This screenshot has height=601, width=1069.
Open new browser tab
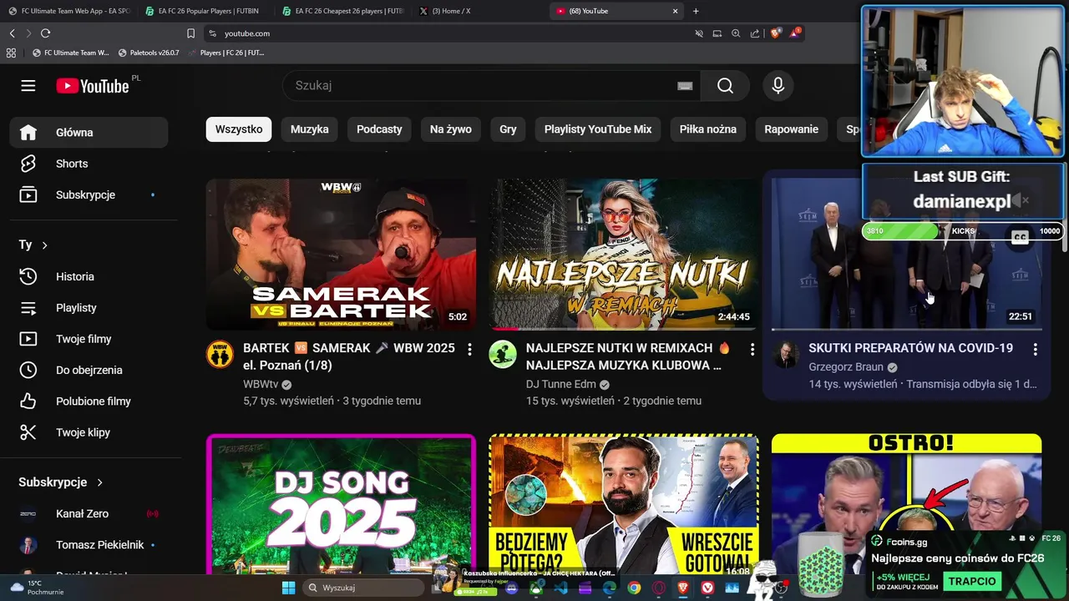click(696, 11)
